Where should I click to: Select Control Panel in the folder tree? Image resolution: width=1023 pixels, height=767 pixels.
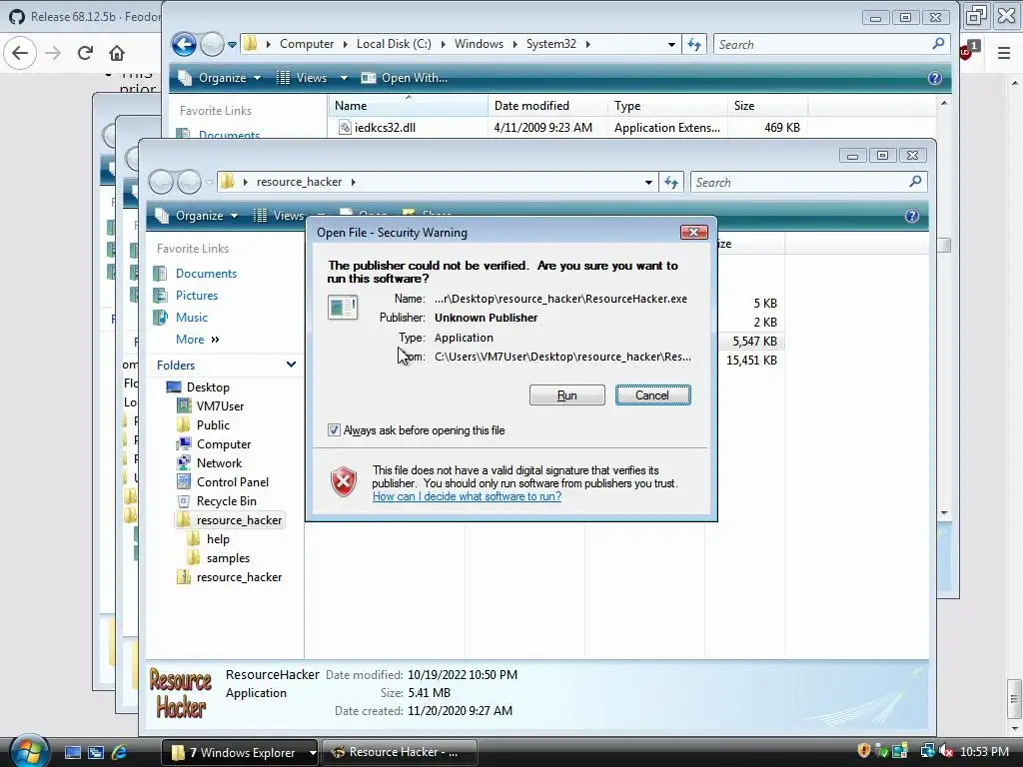[x=232, y=482]
